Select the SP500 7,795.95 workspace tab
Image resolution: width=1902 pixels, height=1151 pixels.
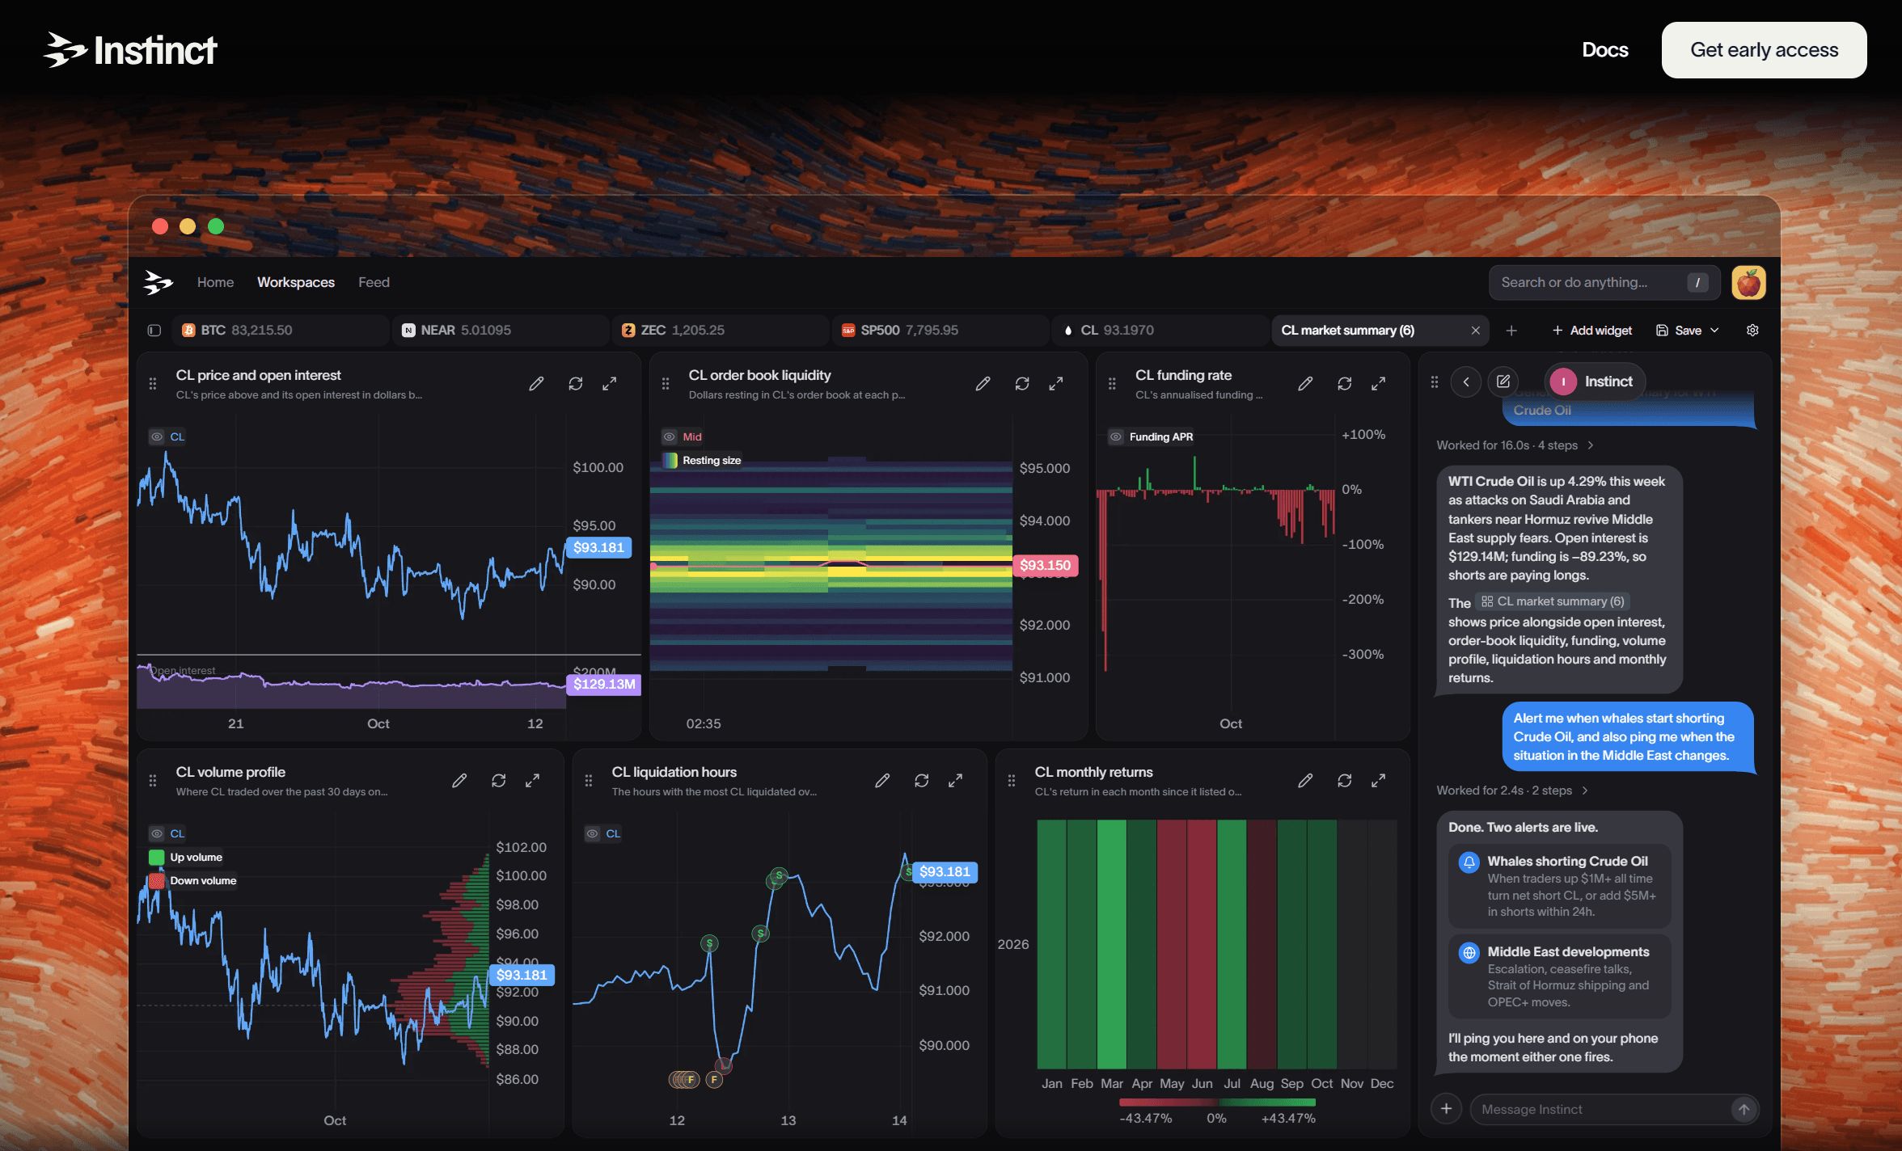pyautogui.click(x=940, y=330)
